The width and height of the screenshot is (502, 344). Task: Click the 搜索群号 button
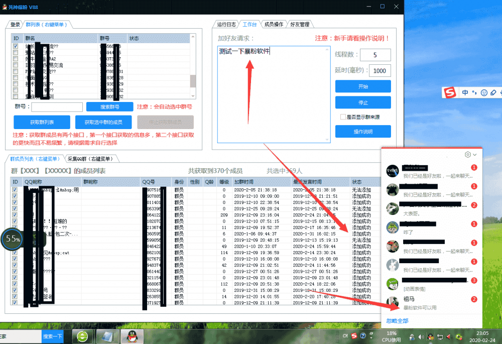[110, 106]
